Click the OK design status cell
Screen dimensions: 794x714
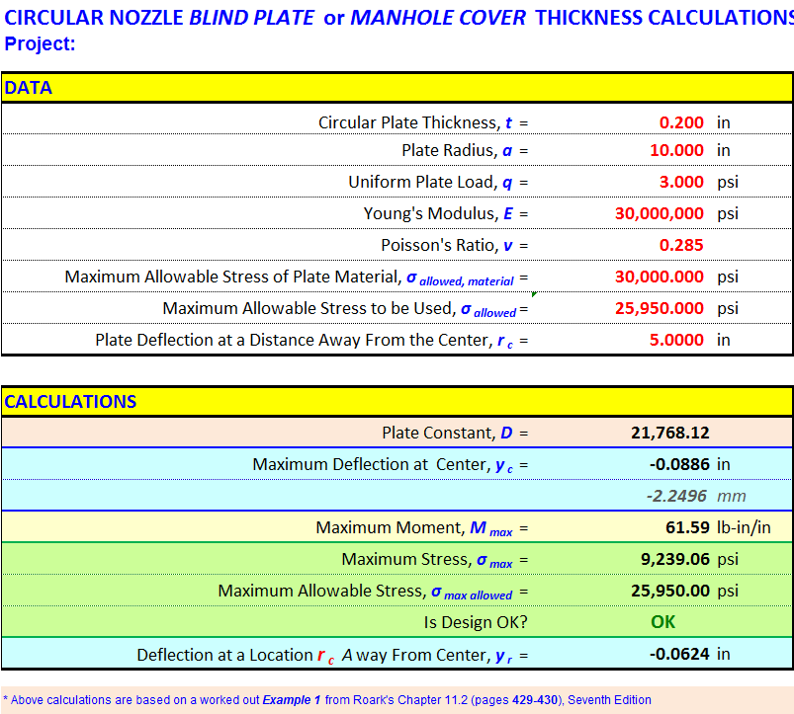tap(662, 622)
